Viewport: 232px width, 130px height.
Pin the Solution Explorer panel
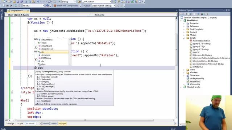pos(226,10)
